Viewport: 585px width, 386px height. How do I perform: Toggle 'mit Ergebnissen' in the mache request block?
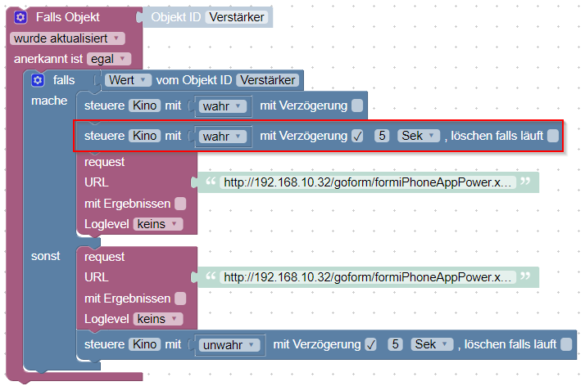click(x=180, y=204)
